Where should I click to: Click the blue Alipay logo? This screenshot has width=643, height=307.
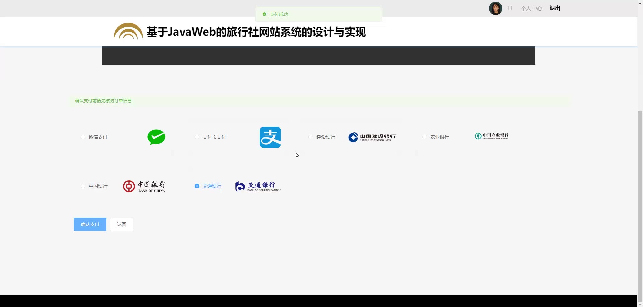point(270,137)
